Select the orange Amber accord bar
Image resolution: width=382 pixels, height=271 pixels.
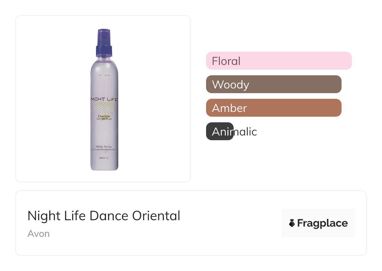273,108
